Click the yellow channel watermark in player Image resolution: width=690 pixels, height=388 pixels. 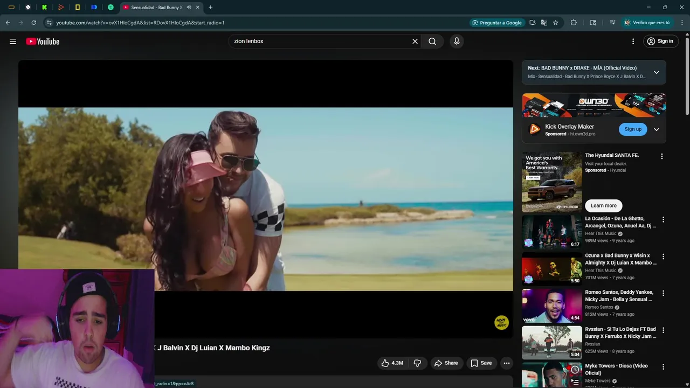point(502,323)
